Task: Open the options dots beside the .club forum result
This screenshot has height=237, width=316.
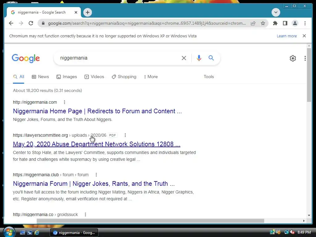Action: (96, 175)
